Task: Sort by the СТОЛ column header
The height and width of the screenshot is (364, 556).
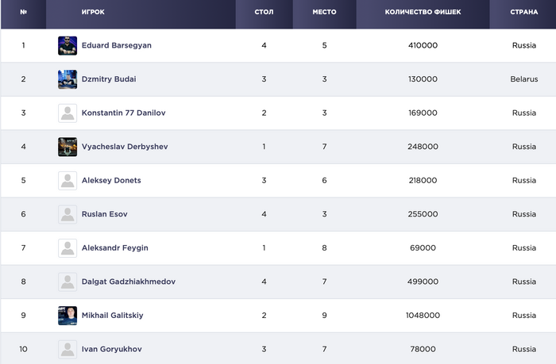Action: (264, 13)
